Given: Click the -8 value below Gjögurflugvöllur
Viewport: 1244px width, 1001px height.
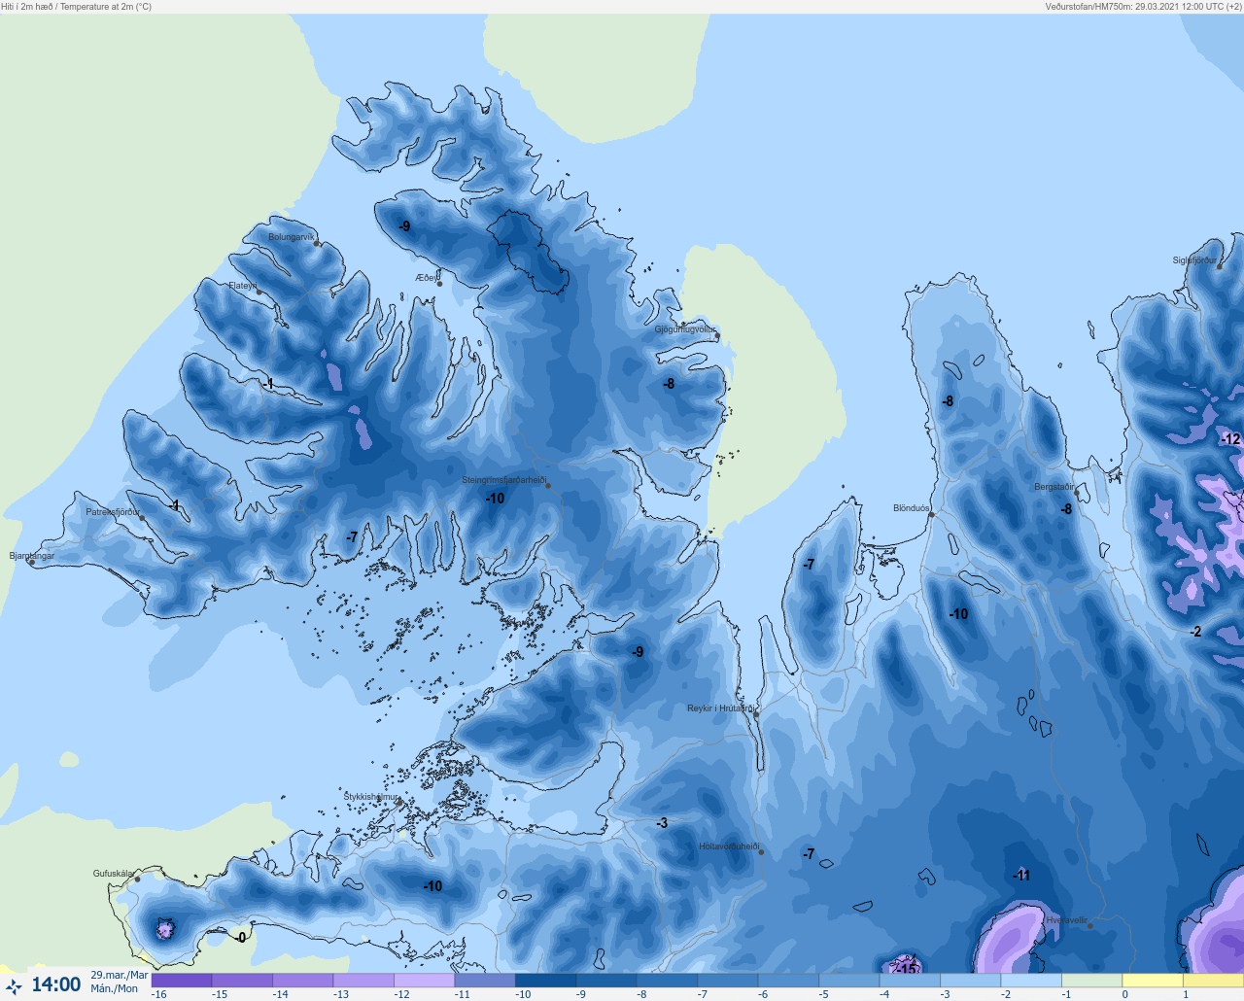Looking at the screenshot, I should point(669,384).
